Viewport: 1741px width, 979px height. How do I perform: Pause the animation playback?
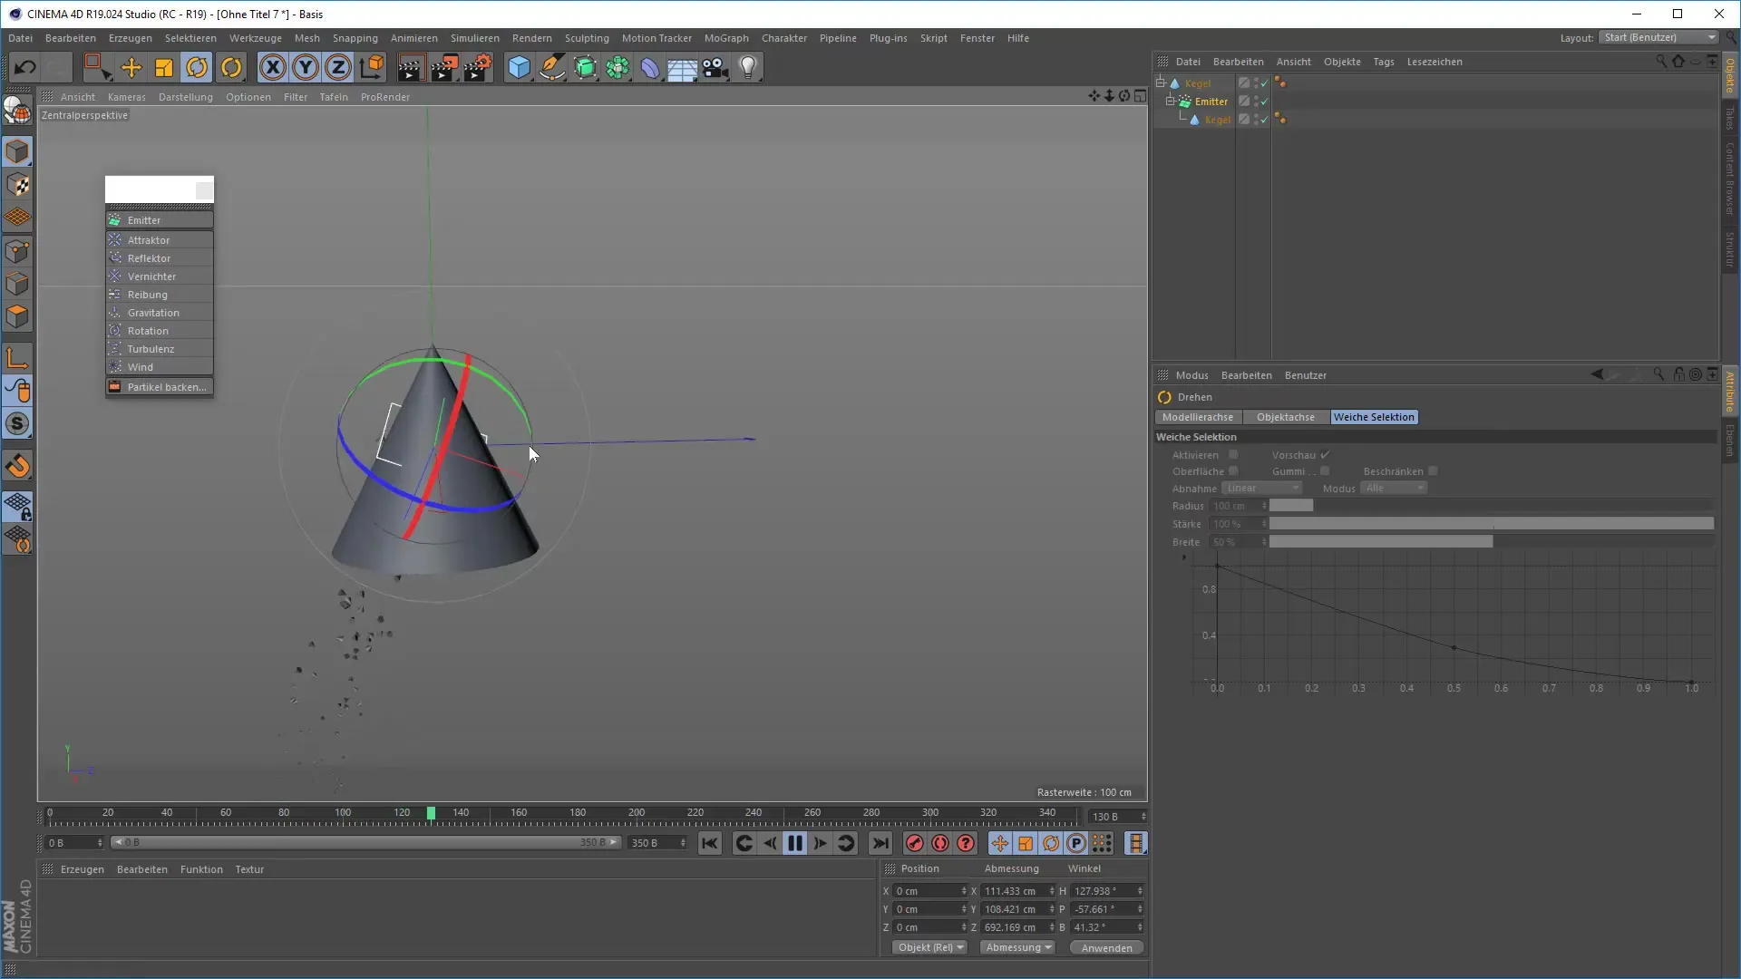coord(795,844)
